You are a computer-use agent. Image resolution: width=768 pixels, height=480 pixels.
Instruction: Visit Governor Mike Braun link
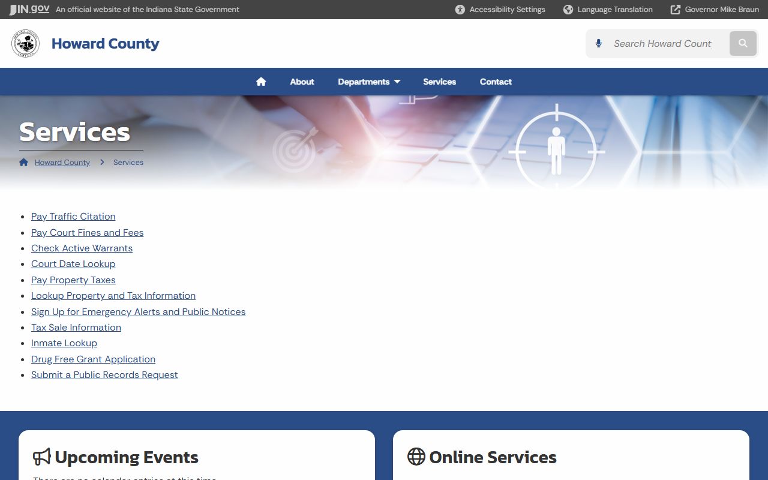(x=715, y=10)
